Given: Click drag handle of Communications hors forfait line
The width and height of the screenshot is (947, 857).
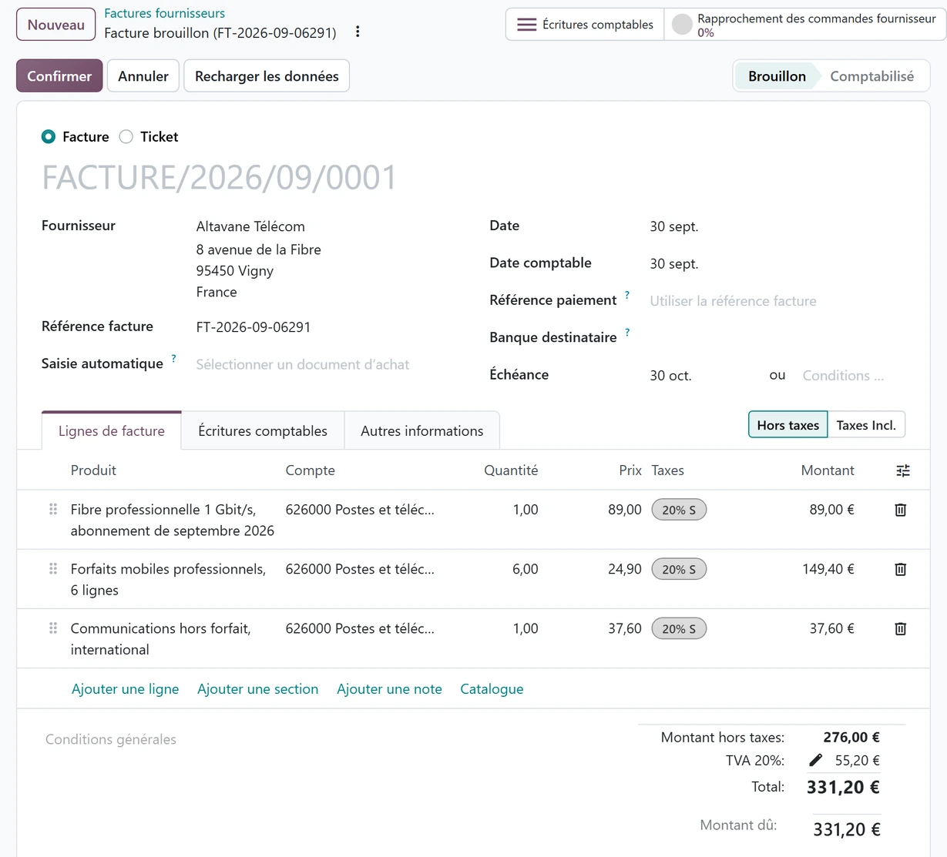Looking at the screenshot, I should (x=53, y=628).
